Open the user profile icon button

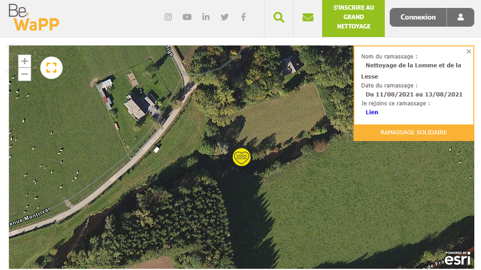coord(460,17)
